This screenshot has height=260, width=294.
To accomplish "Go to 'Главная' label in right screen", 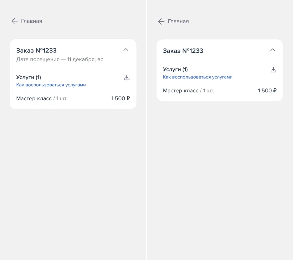I will [178, 22].
